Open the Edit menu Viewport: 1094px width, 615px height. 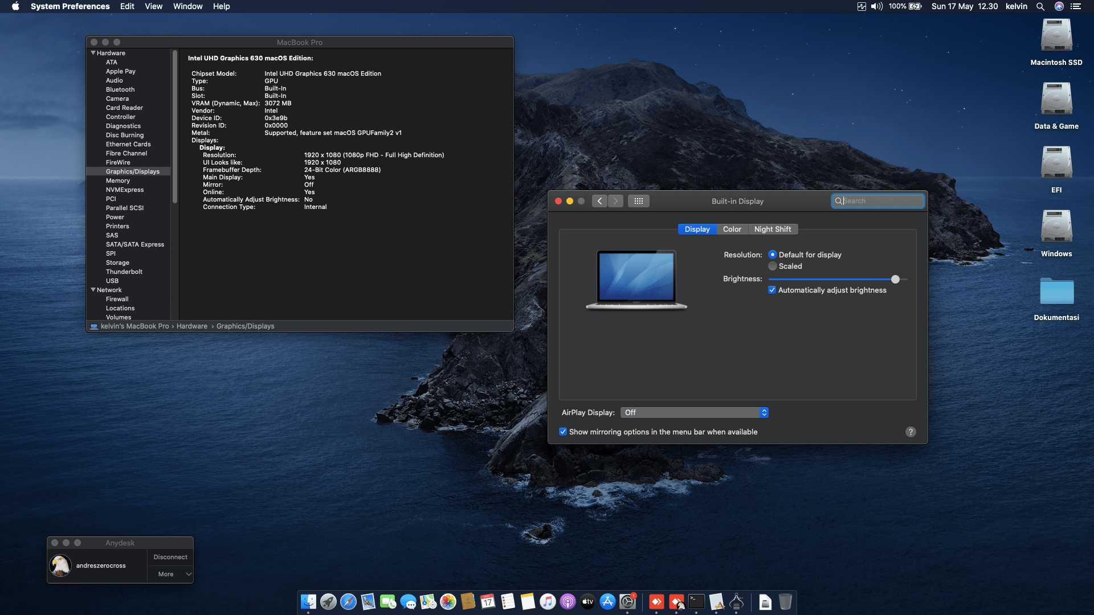[127, 6]
